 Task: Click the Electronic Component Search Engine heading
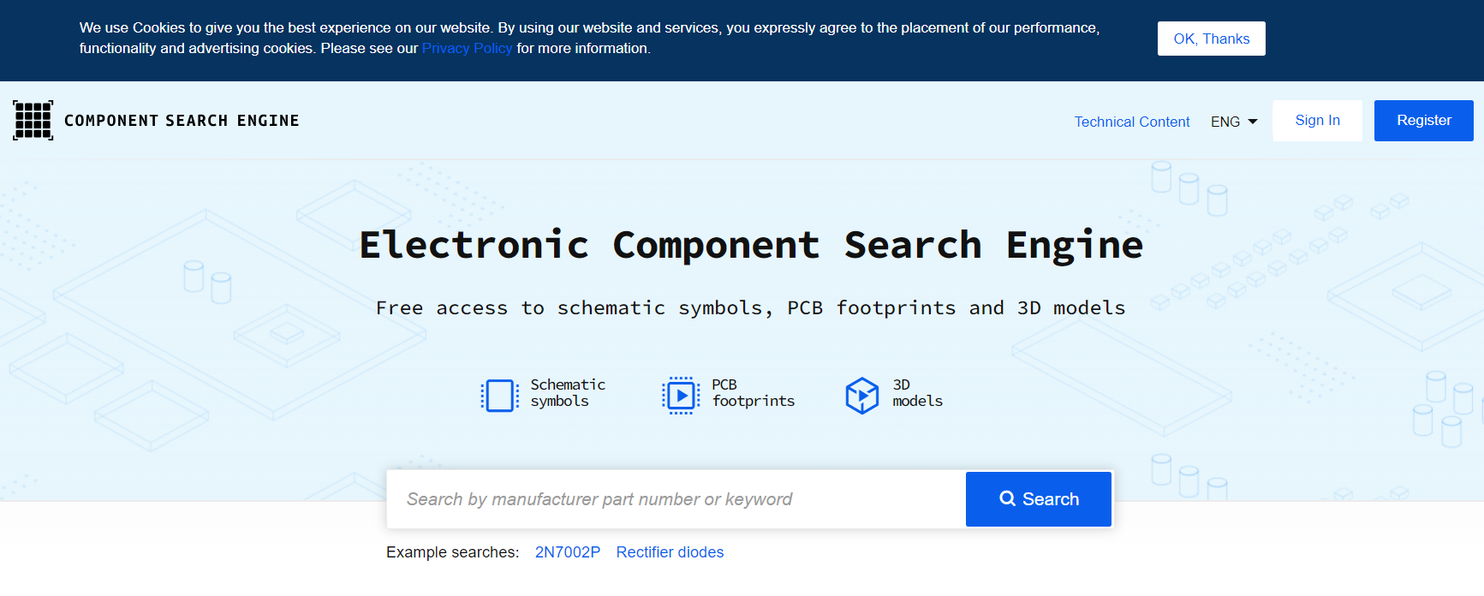[751, 246]
